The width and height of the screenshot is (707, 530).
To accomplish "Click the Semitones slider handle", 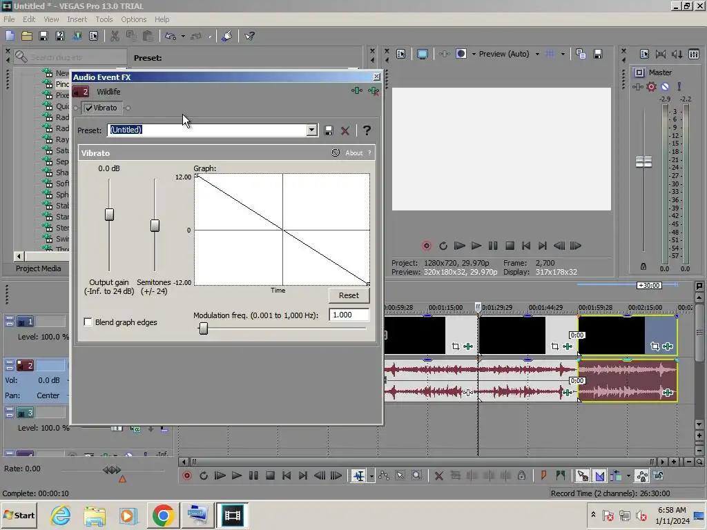I will [x=155, y=226].
